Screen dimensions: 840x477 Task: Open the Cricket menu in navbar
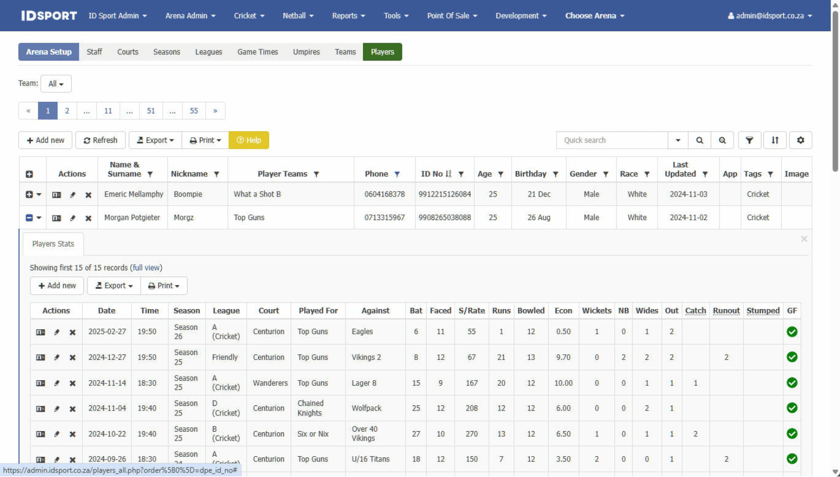(249, 16)
